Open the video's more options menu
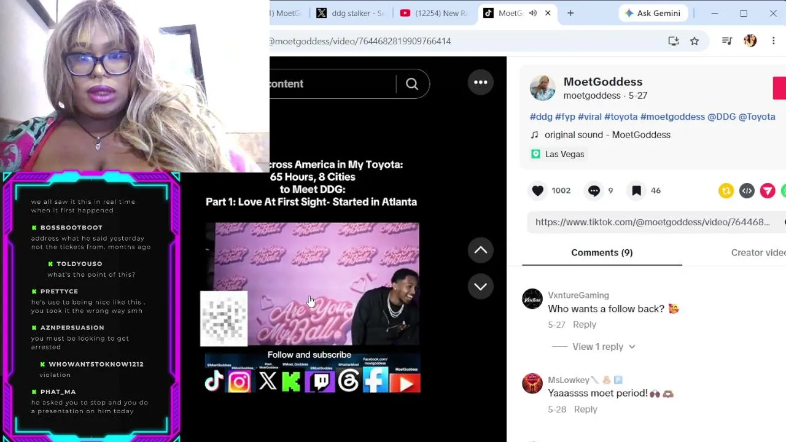This screenshot has height=442, width=786. click(x=481, y=82)
